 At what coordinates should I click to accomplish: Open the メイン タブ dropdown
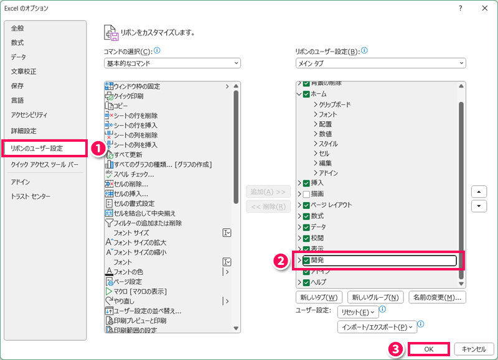[380, 63]
